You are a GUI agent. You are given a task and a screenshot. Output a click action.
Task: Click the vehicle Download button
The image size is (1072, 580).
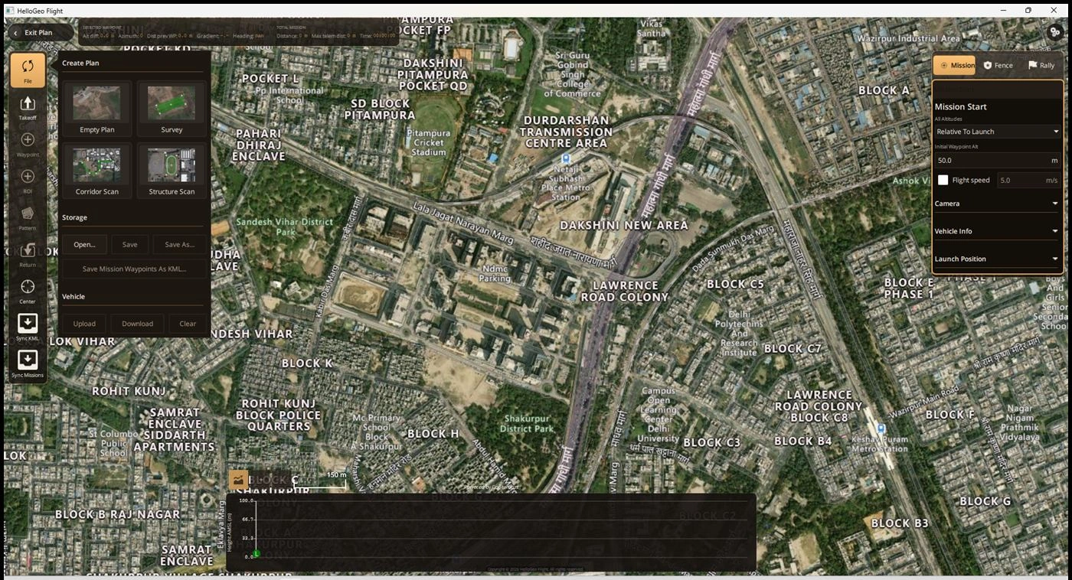[x=138, y=324]
